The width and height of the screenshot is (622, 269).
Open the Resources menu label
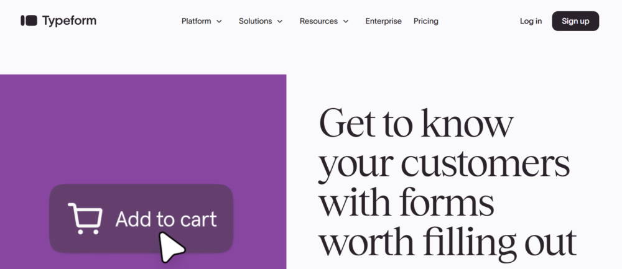pos(318,21)
